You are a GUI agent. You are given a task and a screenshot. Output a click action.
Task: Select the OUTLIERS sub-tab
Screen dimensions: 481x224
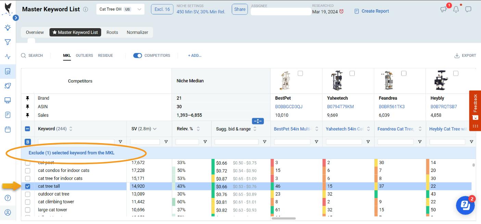click(85, 55)
